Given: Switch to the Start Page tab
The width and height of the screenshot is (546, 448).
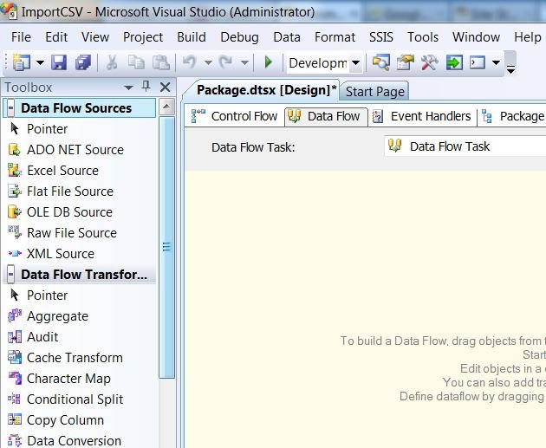Looking at the screenshot, I should coord(374,92).
